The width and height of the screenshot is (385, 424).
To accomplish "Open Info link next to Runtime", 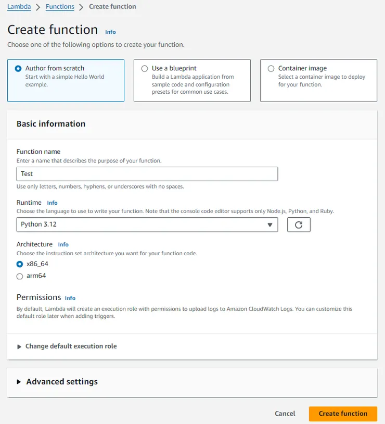I will coord(52,203).
